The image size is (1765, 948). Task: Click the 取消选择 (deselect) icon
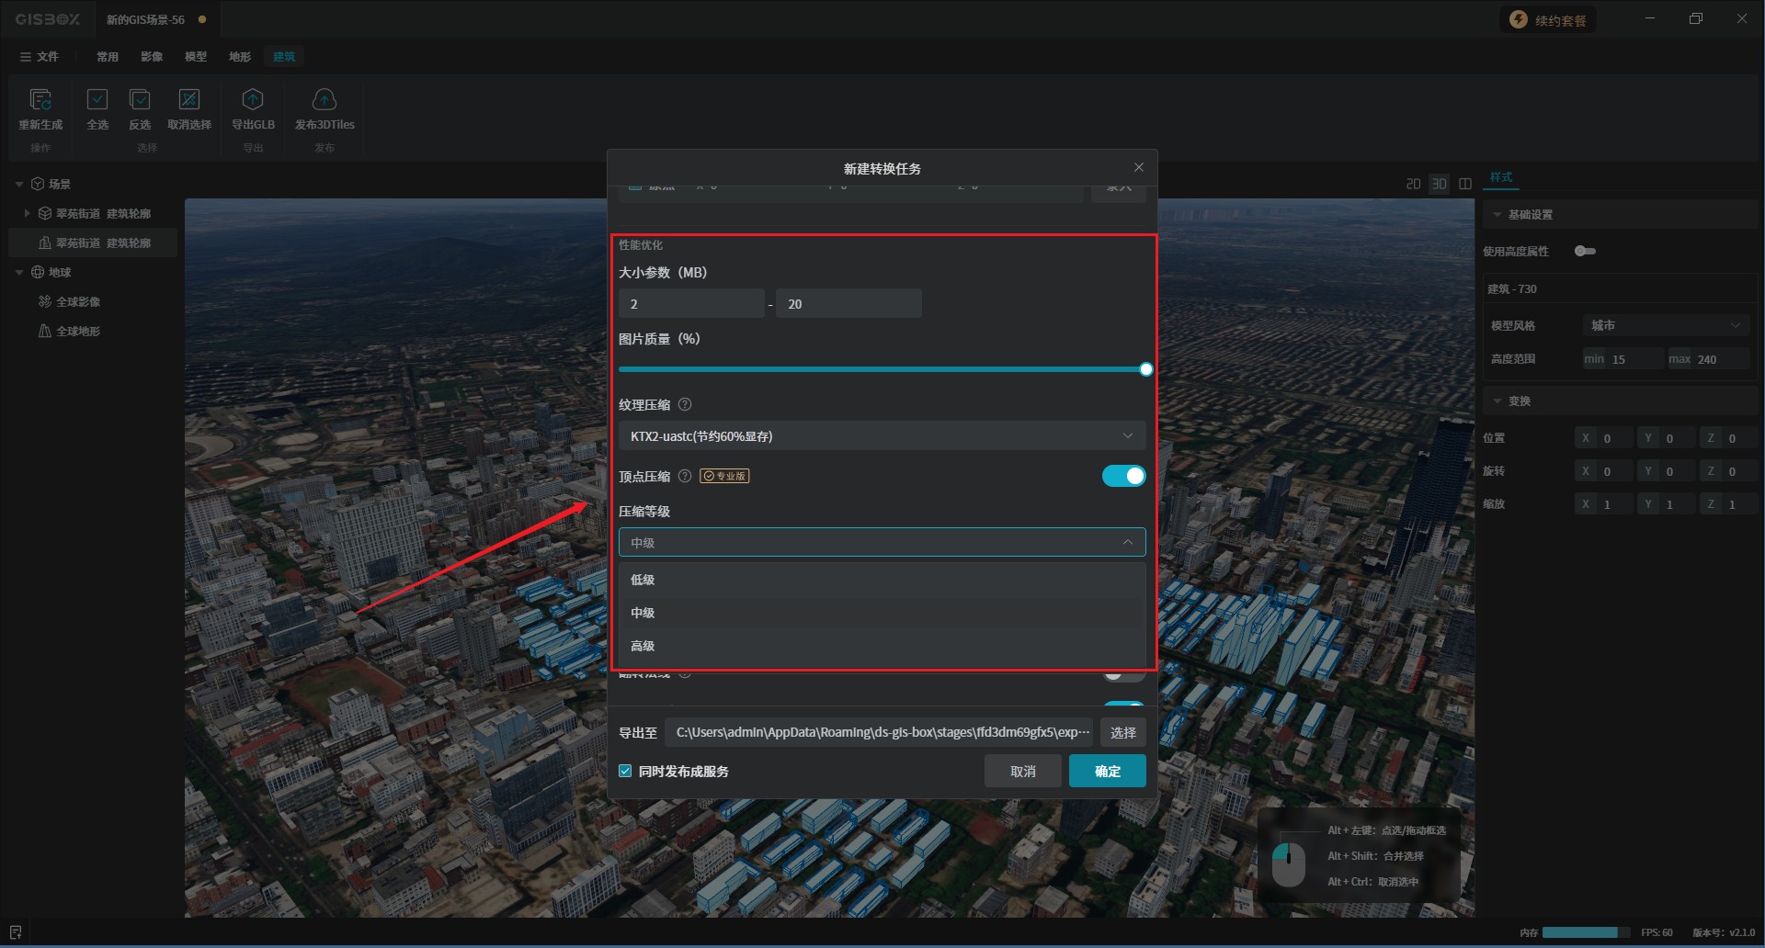(x=189, y=100)
